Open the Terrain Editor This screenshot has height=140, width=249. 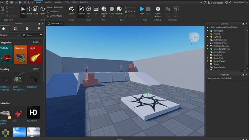[x=72, y=11]
